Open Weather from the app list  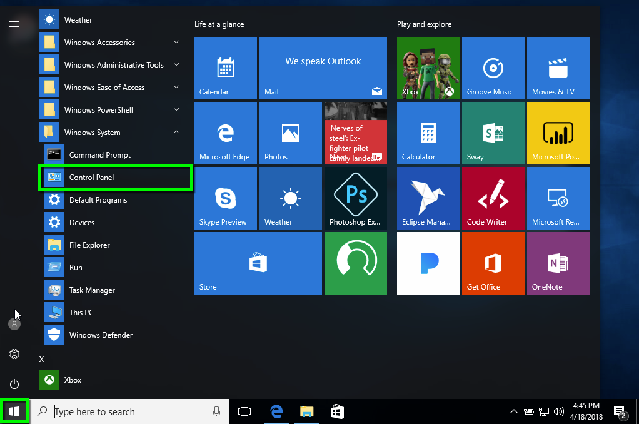click(111, 19)
